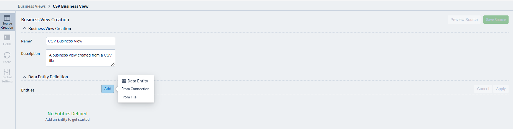The image size is (513, 129).
Task: Click the Save Source button
Action: pyautogui.click(x=496, y=20)
